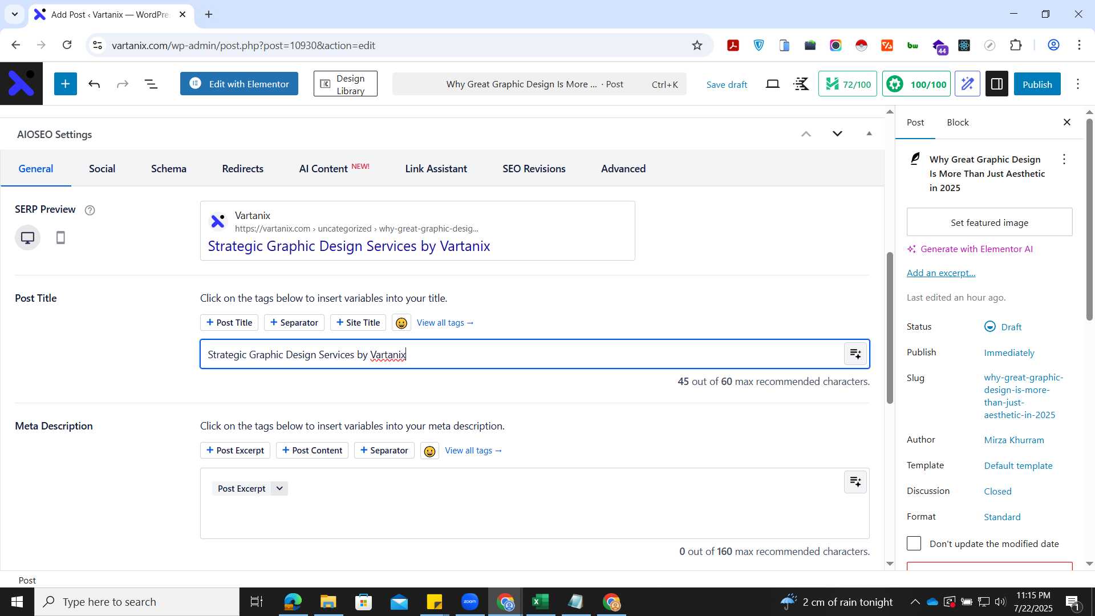Open the AI Content tab
Image resolution: width=1095 pixels, height=616 pixels.
[334, 169]
